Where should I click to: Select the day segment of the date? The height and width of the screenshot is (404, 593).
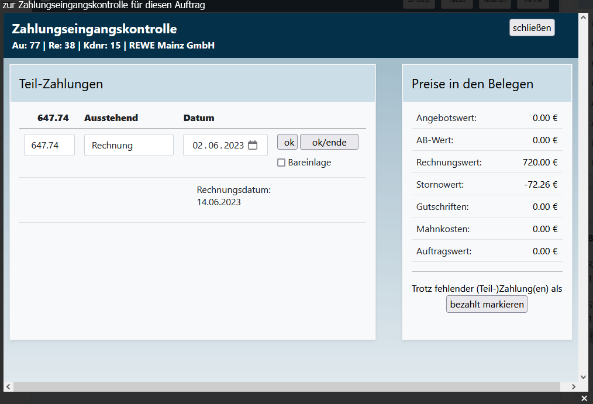[198, 146]
